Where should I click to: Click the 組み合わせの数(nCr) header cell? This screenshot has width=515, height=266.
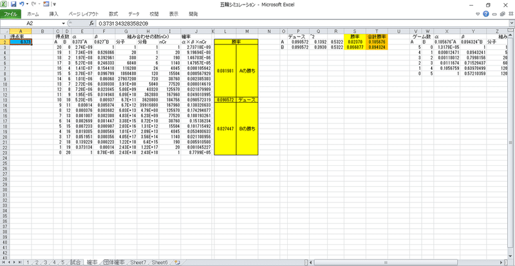click(x=148, y=37)
